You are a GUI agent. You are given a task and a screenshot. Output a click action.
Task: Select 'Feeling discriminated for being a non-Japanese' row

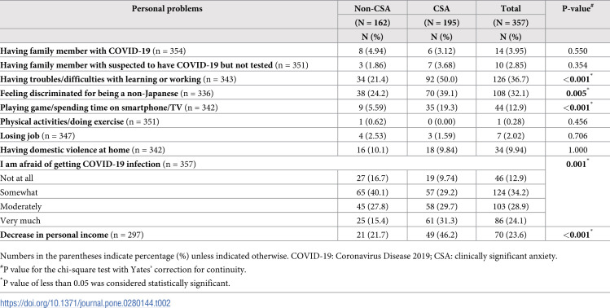[x=107, y=94]
